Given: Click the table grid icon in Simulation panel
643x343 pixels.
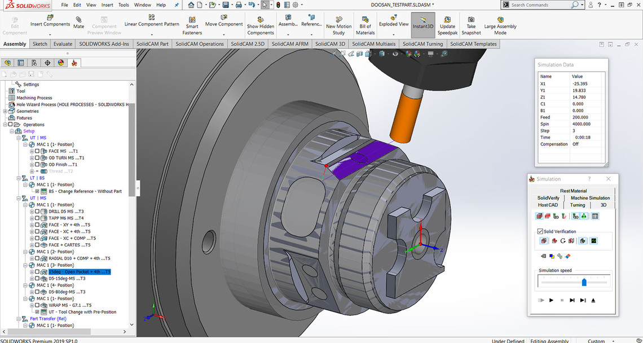Looking at the screenshot, I should 595,216.
